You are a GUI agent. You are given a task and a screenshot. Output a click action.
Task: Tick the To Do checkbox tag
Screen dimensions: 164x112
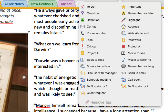83,7
